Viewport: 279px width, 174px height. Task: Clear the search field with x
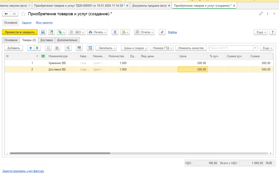click(255, 48)
